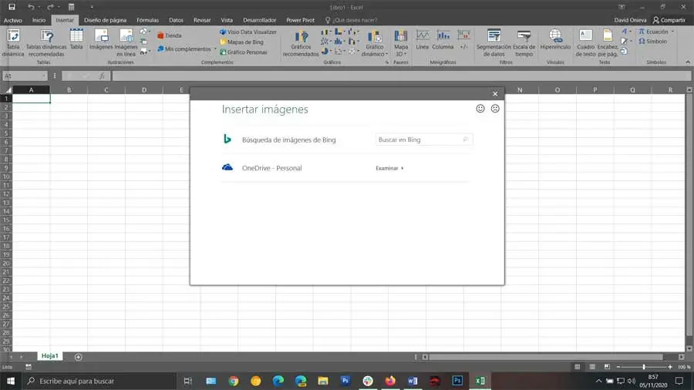Viewport: 694px width, 390px height.
Task: Open Word from the taskbar
Action: point(413,381)
